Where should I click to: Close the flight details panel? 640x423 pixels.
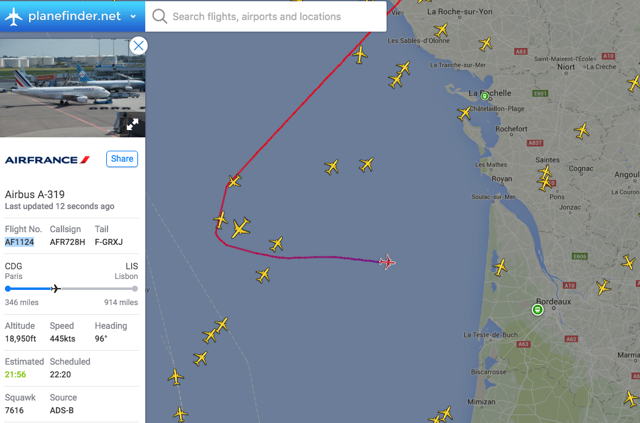tap(139, 46)
